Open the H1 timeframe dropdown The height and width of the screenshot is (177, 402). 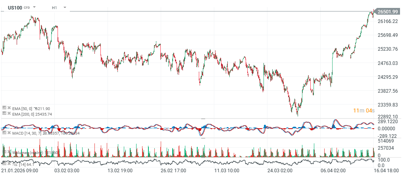point(64,8)
